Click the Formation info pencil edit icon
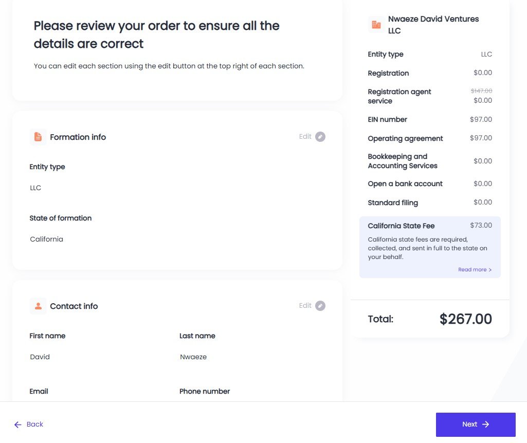Viewport: 527px width, 443px height. [320, 137]
